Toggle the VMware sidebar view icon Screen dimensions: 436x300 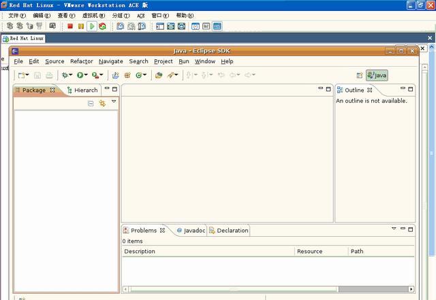coord(160,27)
